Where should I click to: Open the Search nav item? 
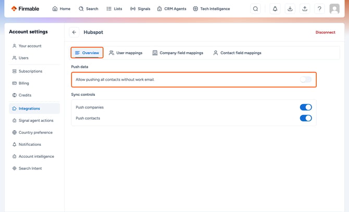[x=89, y=9]
